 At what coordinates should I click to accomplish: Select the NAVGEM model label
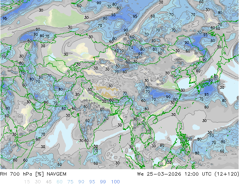pyautogui.click(x=57, y=174)
